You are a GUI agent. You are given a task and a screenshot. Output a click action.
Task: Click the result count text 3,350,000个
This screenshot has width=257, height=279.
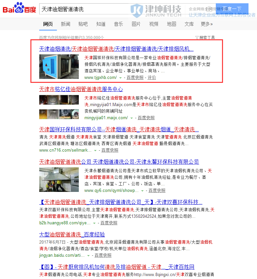pyautogui.click(x=93, y=38)
